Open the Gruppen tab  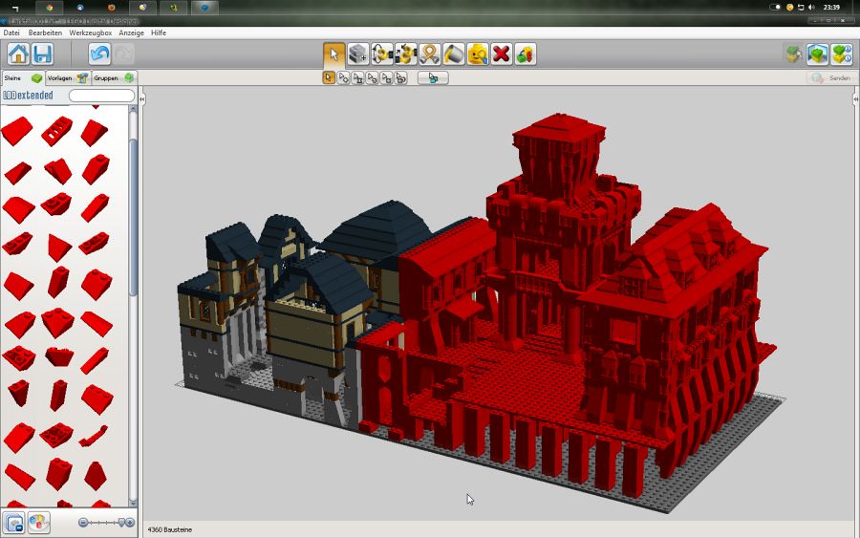point(113,77)
